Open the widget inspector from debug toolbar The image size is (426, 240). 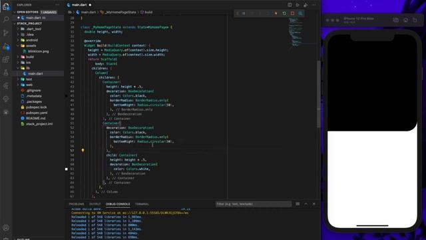click(300, 13)
